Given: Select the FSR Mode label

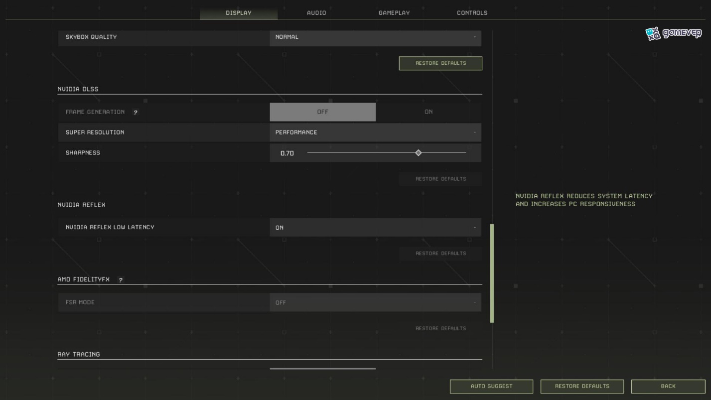Looking at the screenshot, I should coord(80,302).
